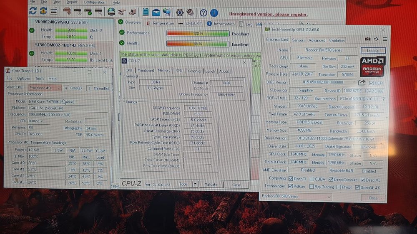Click the GPU-Z camera screenshot icon
Viewport: 417px width, 234px height.
[x=367, y=39]
